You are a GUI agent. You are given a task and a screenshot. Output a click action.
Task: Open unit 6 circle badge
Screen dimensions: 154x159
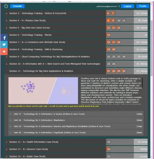pos(108,13)
